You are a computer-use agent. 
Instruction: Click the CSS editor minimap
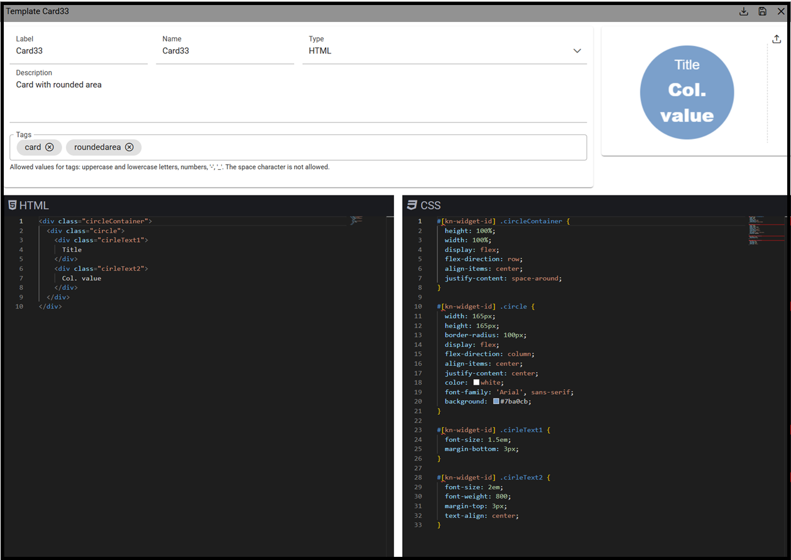[x=766, y=230]
